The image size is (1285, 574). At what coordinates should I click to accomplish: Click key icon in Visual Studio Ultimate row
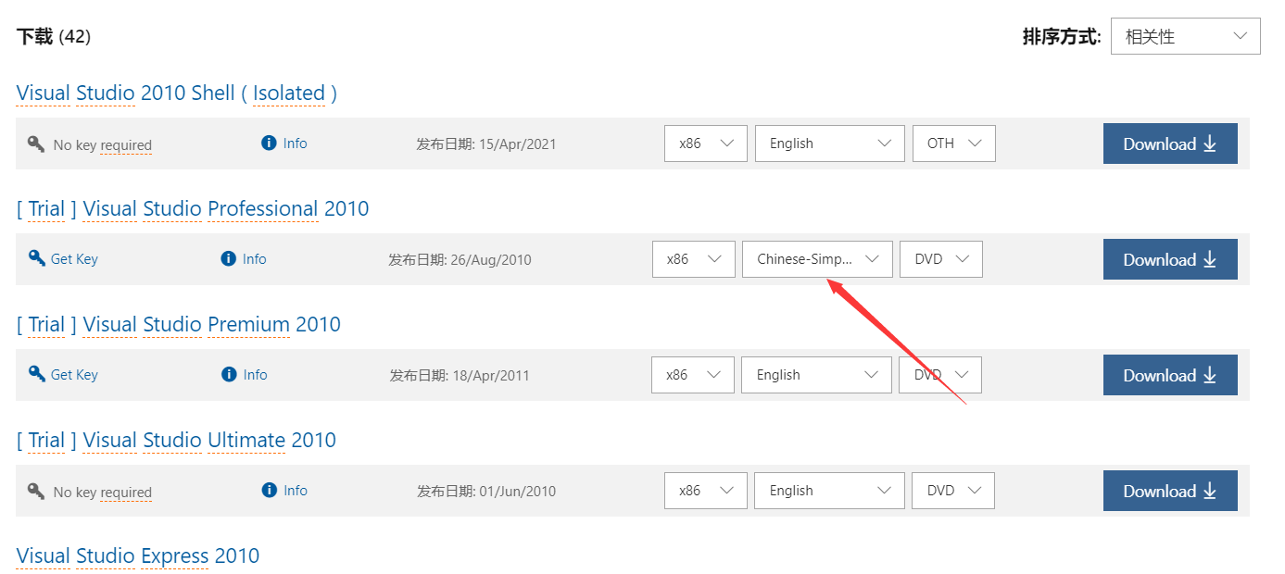[37, 492]
